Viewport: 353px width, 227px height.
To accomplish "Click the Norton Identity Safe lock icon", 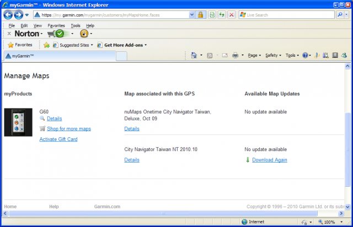I will pos(84,34).
